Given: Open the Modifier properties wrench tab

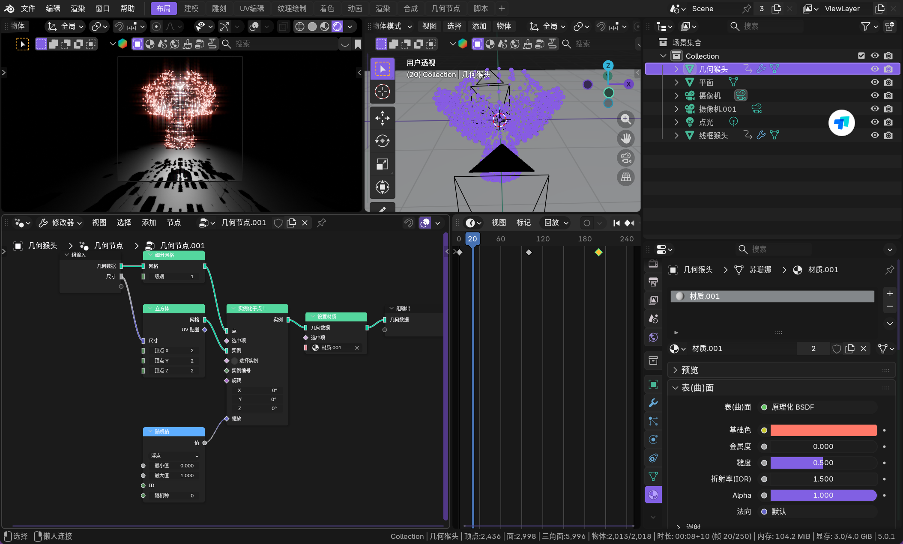Looking at the screenshot, I should coord(653,403).
